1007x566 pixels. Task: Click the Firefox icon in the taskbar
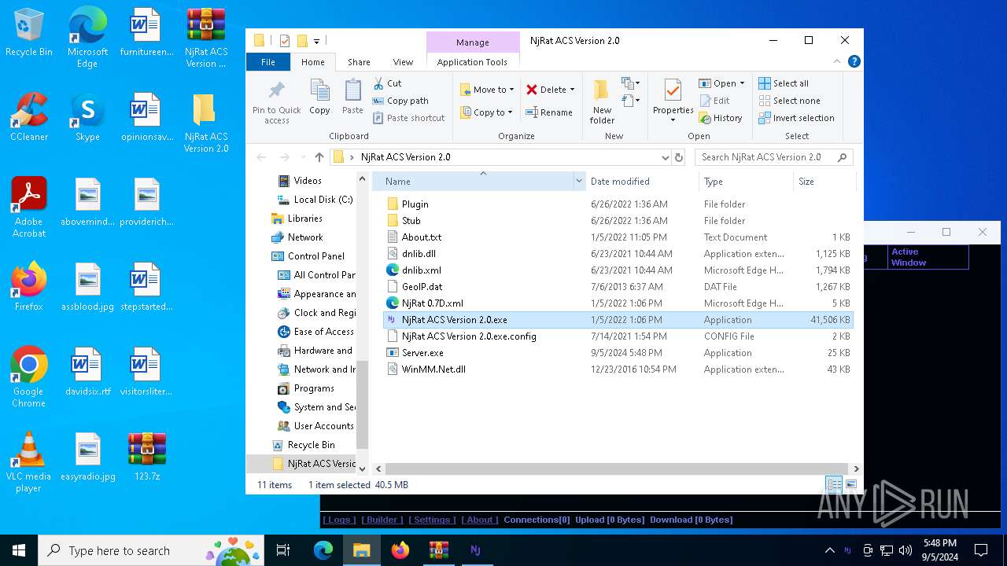(400, 550)
